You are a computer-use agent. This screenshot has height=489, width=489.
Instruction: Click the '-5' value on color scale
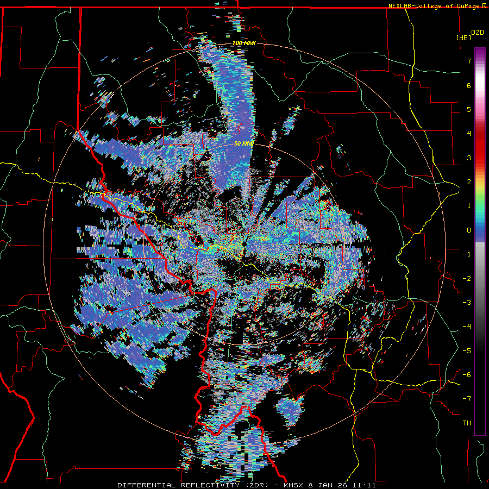tap(467, 351)
